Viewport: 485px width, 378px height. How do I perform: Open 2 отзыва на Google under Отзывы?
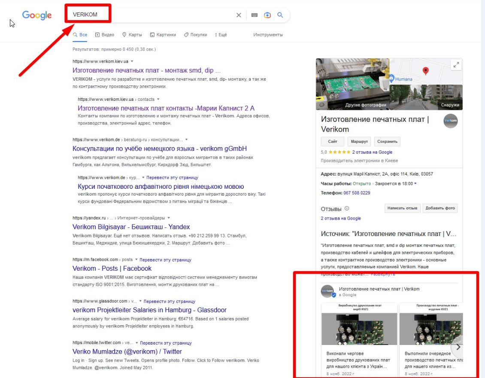click(x=340, y=218)
